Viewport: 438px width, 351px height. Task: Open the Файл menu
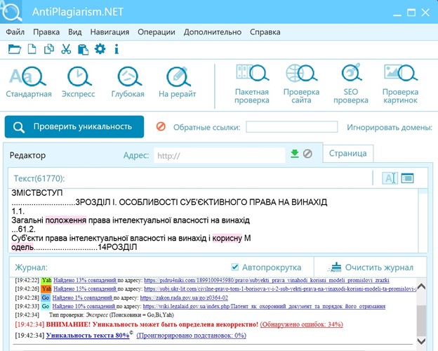tap(15, 32)
